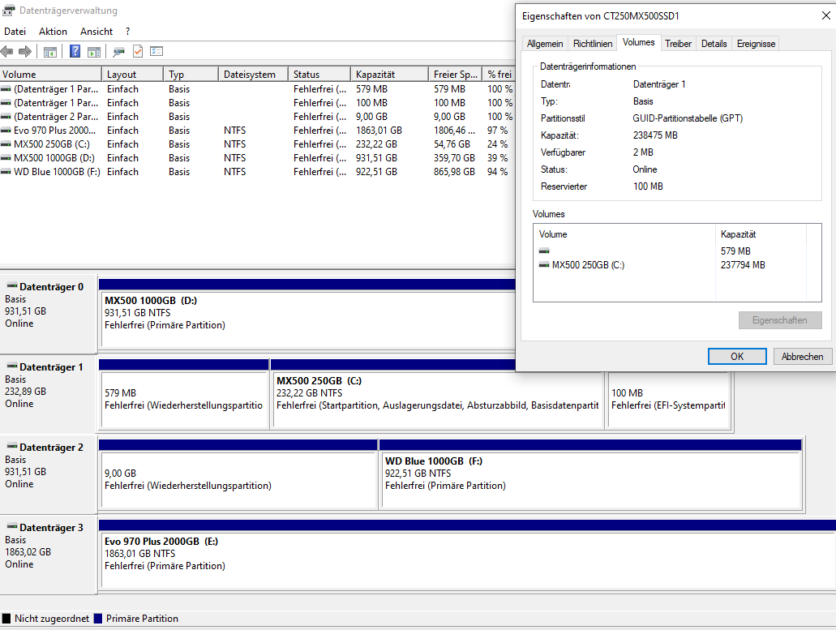Image resolution: width=836 pixels, height=630 pixels.
Task: Select the 579 MB Wiederherstellungspartition block
Action: click(x=184, y=400)
